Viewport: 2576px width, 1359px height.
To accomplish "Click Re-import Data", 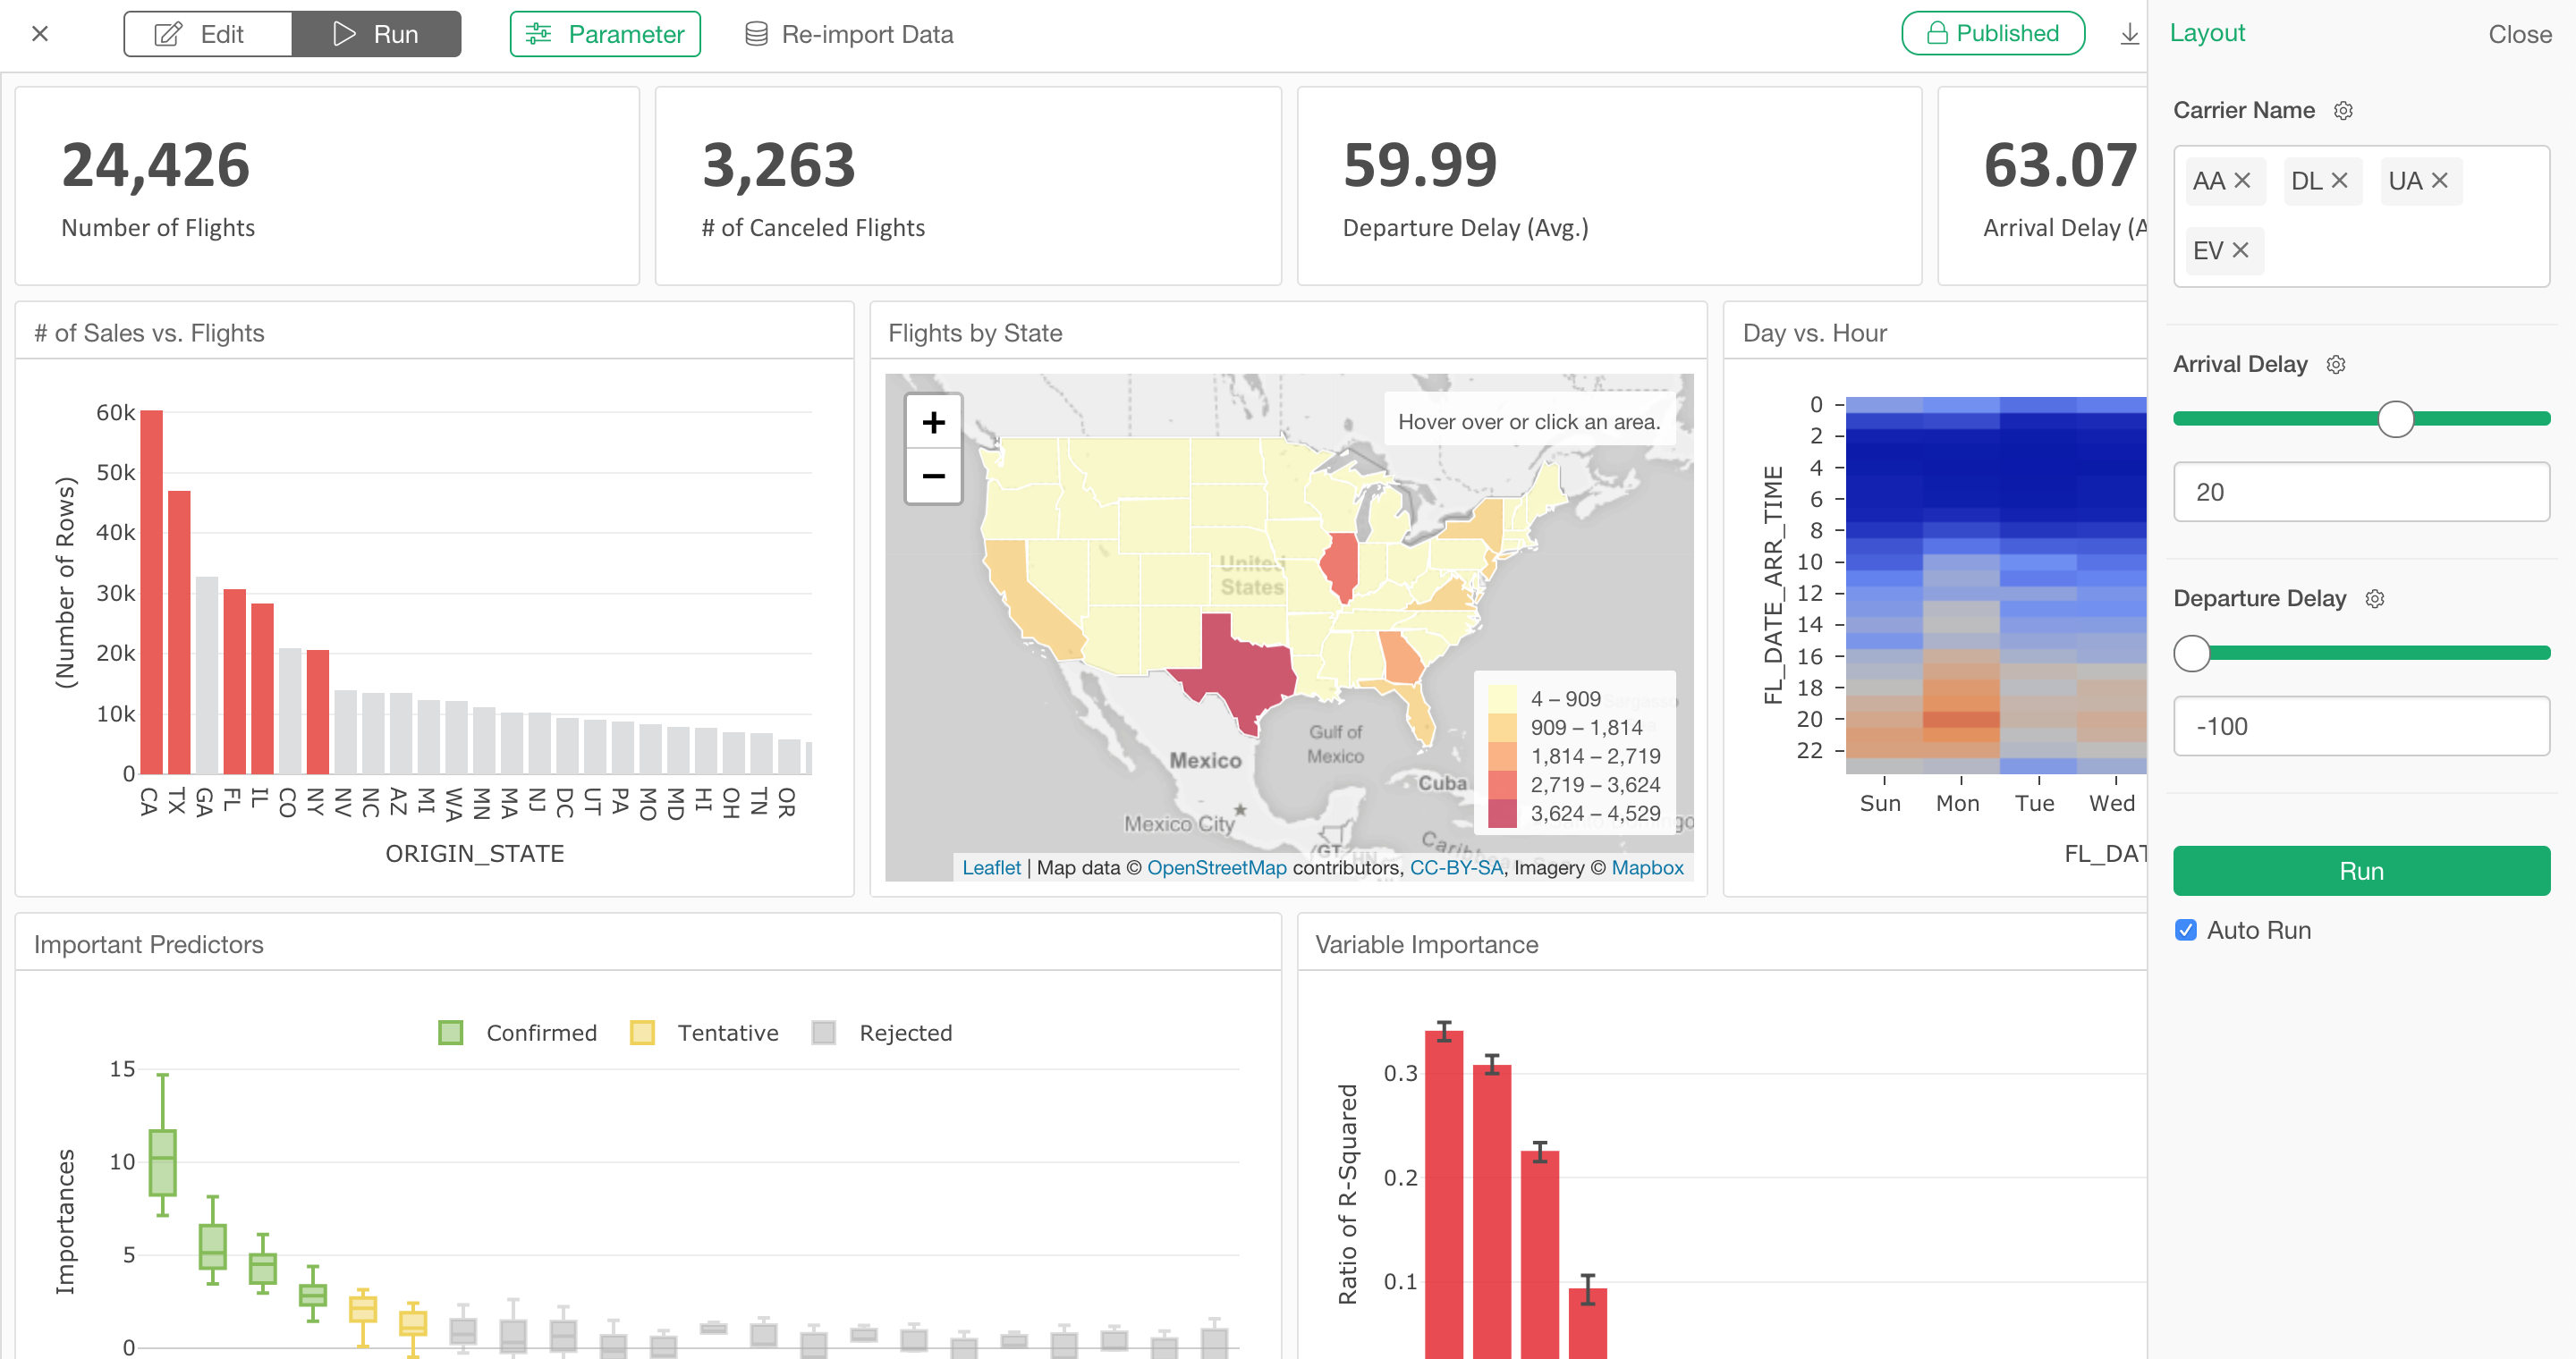I will pyautogui.click(x=849, y=34).
